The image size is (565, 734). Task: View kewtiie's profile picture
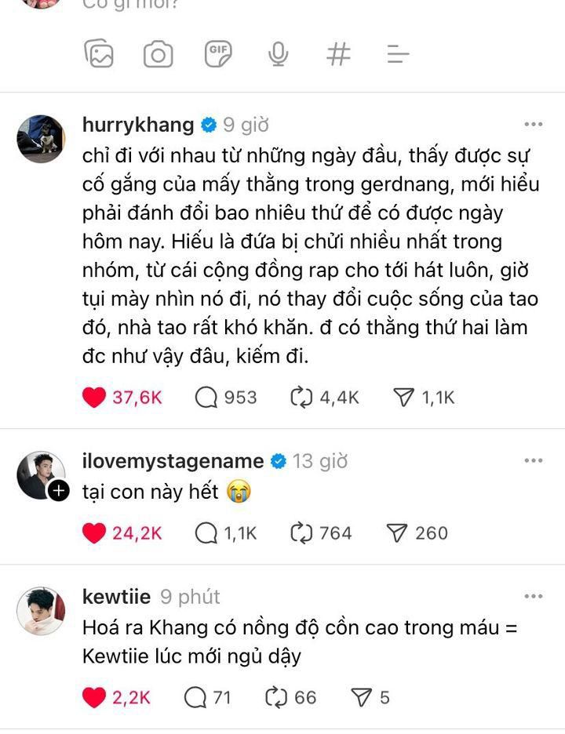coord(41,610)
